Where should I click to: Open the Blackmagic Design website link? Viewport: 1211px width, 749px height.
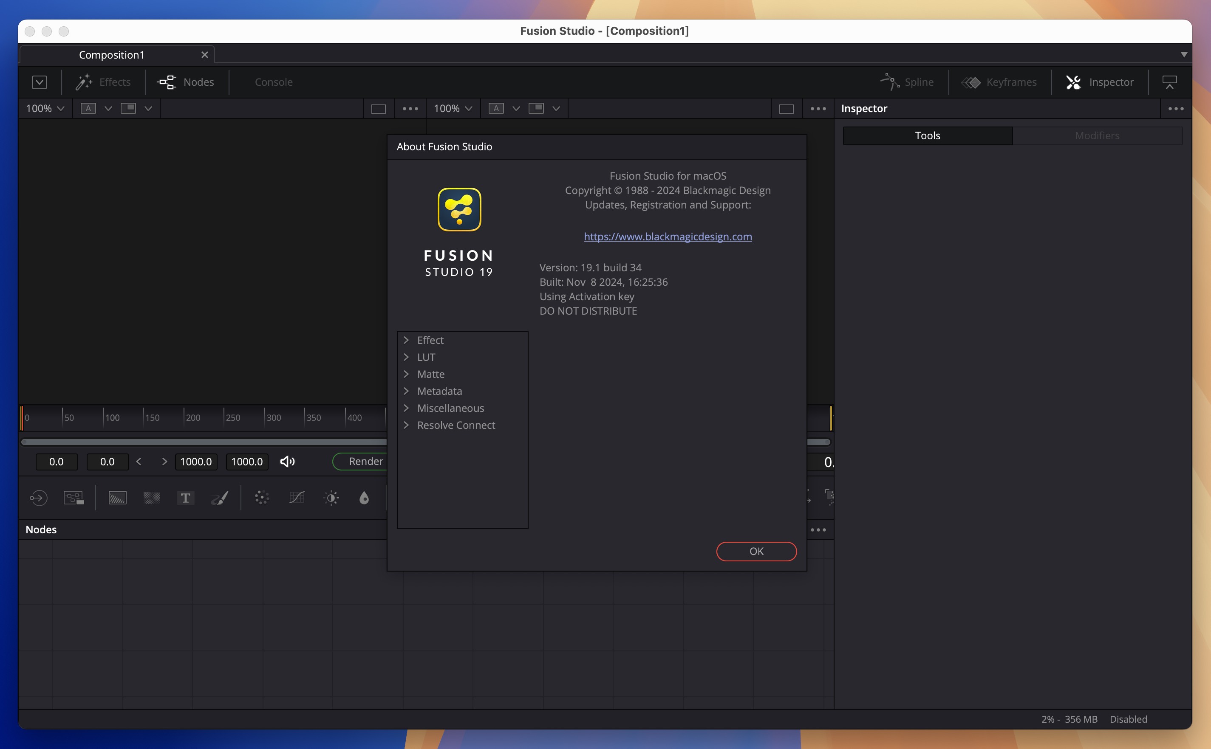tap(667, 235)
